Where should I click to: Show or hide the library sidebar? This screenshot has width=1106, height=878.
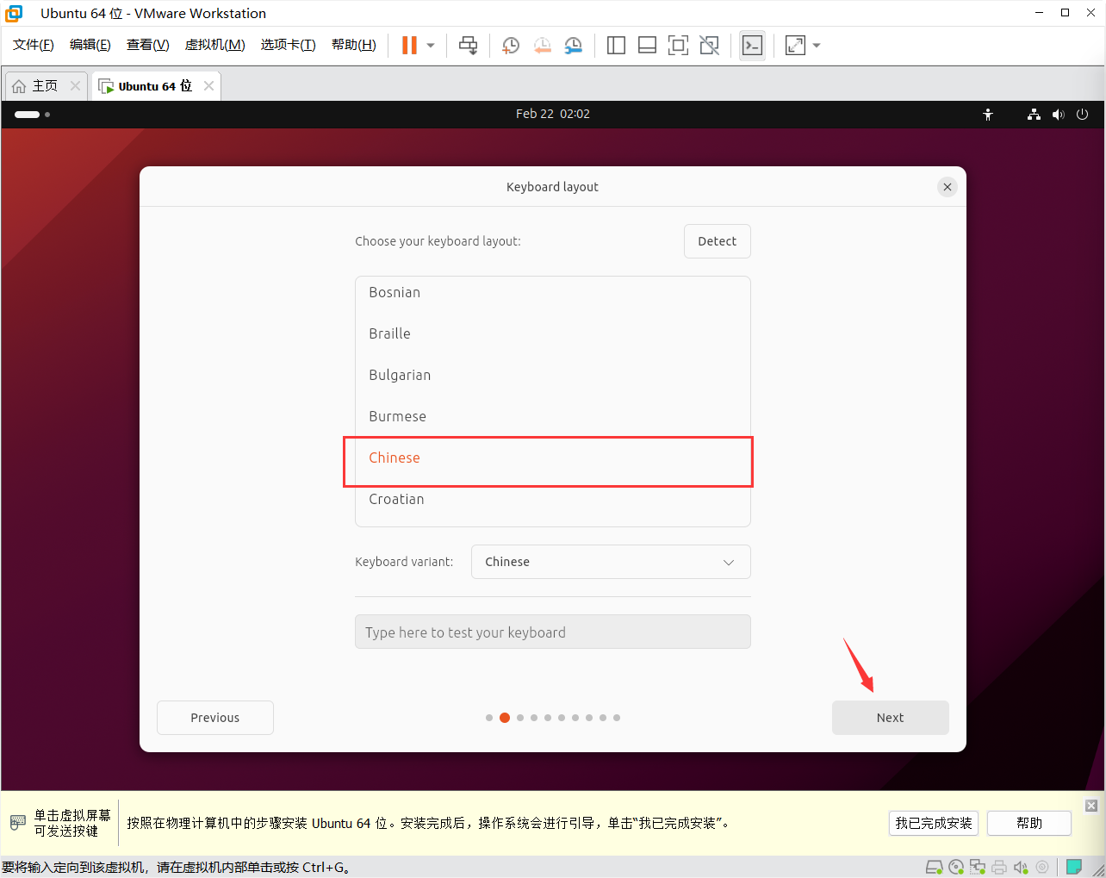[x=616, y=46]
